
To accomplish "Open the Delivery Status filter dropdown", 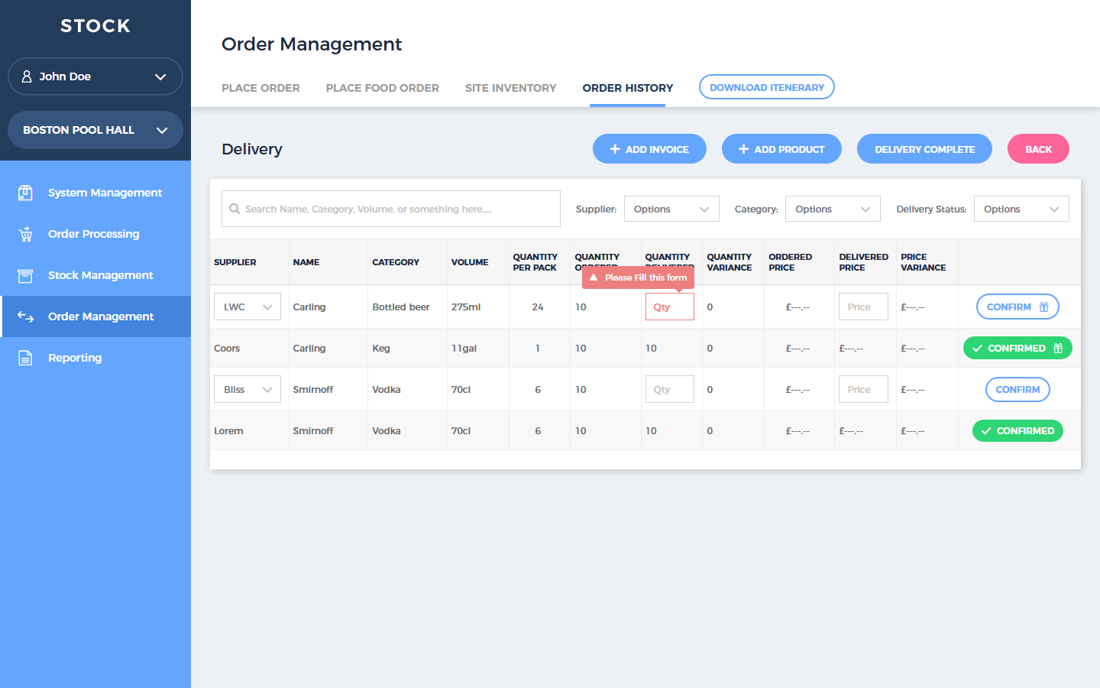I will (1021, 209).
